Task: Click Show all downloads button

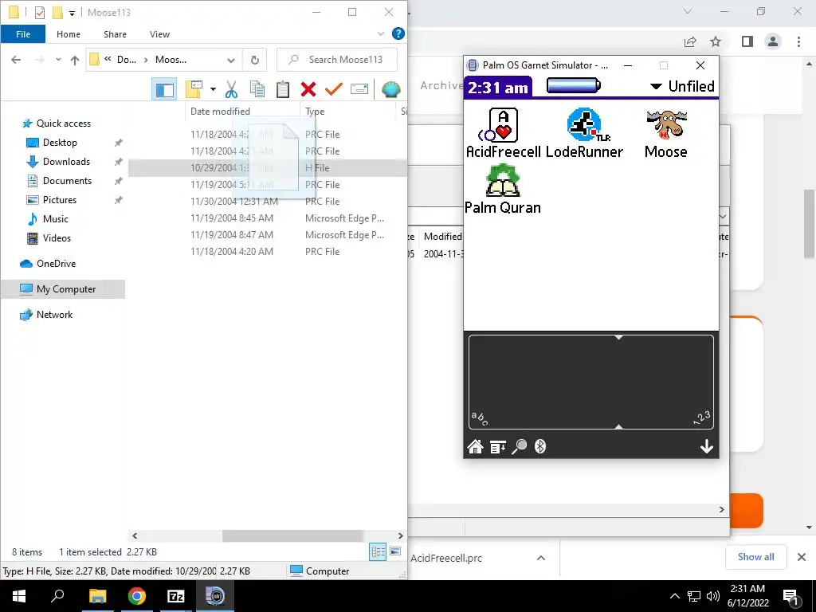Action: click(x=755, y=557)
